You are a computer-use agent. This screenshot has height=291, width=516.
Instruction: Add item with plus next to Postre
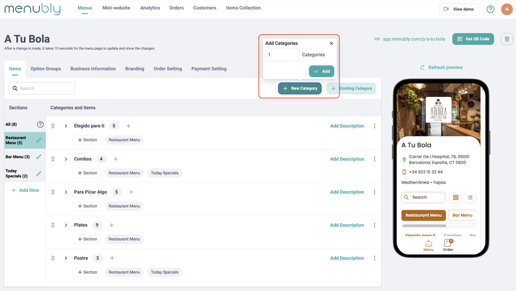112,258
